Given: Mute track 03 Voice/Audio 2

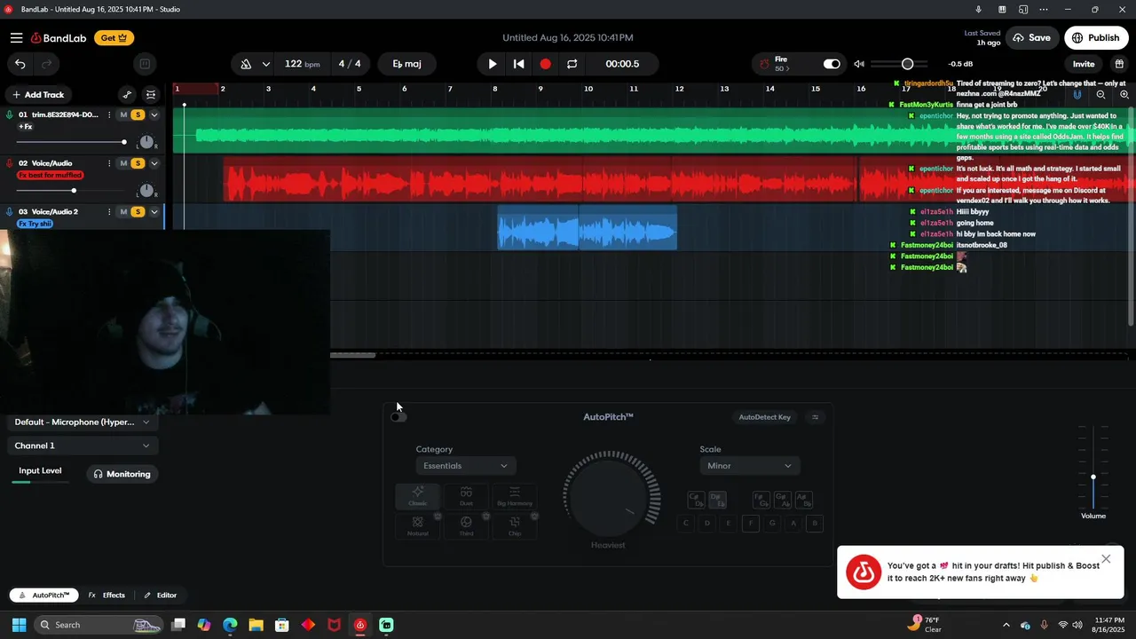Looking at the screenshot, I should coord(124,212).
